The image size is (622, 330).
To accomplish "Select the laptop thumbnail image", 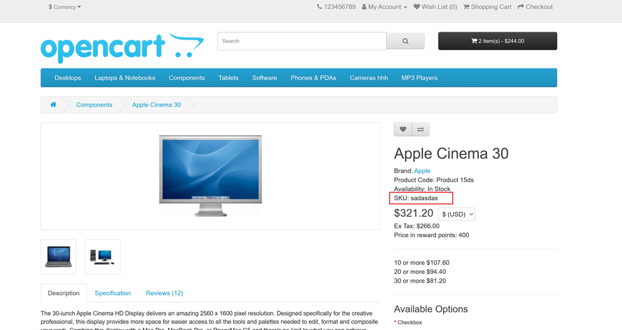I will pos(58,257).
